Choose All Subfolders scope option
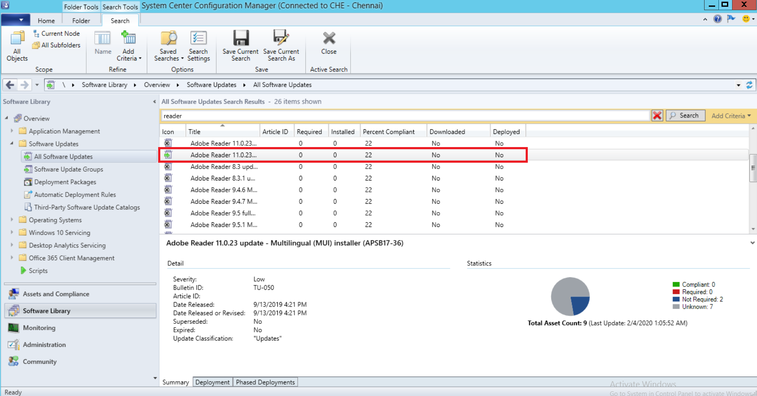The height and width of the screenshot is (396, 757). [x=56, y=45]
